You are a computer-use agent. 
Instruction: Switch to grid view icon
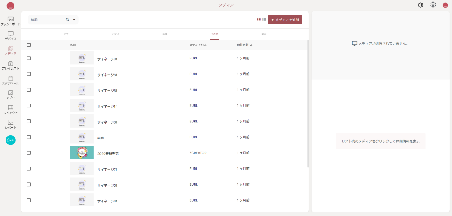point(264,20)
